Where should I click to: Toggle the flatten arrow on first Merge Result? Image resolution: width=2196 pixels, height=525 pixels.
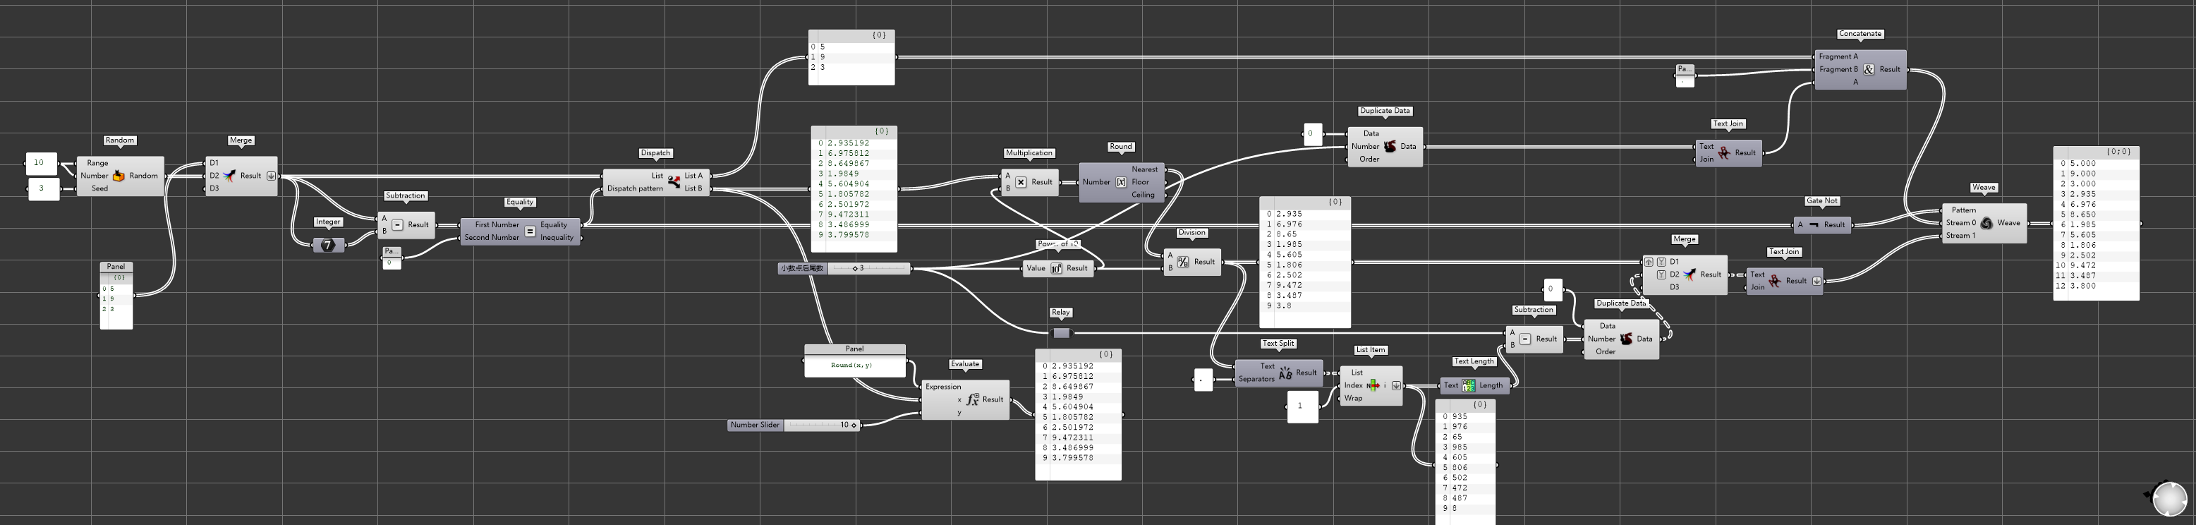click(271, 176)
